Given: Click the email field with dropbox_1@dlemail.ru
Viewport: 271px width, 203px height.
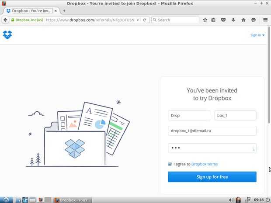Looking at the screenshot, I should (212, 131).
